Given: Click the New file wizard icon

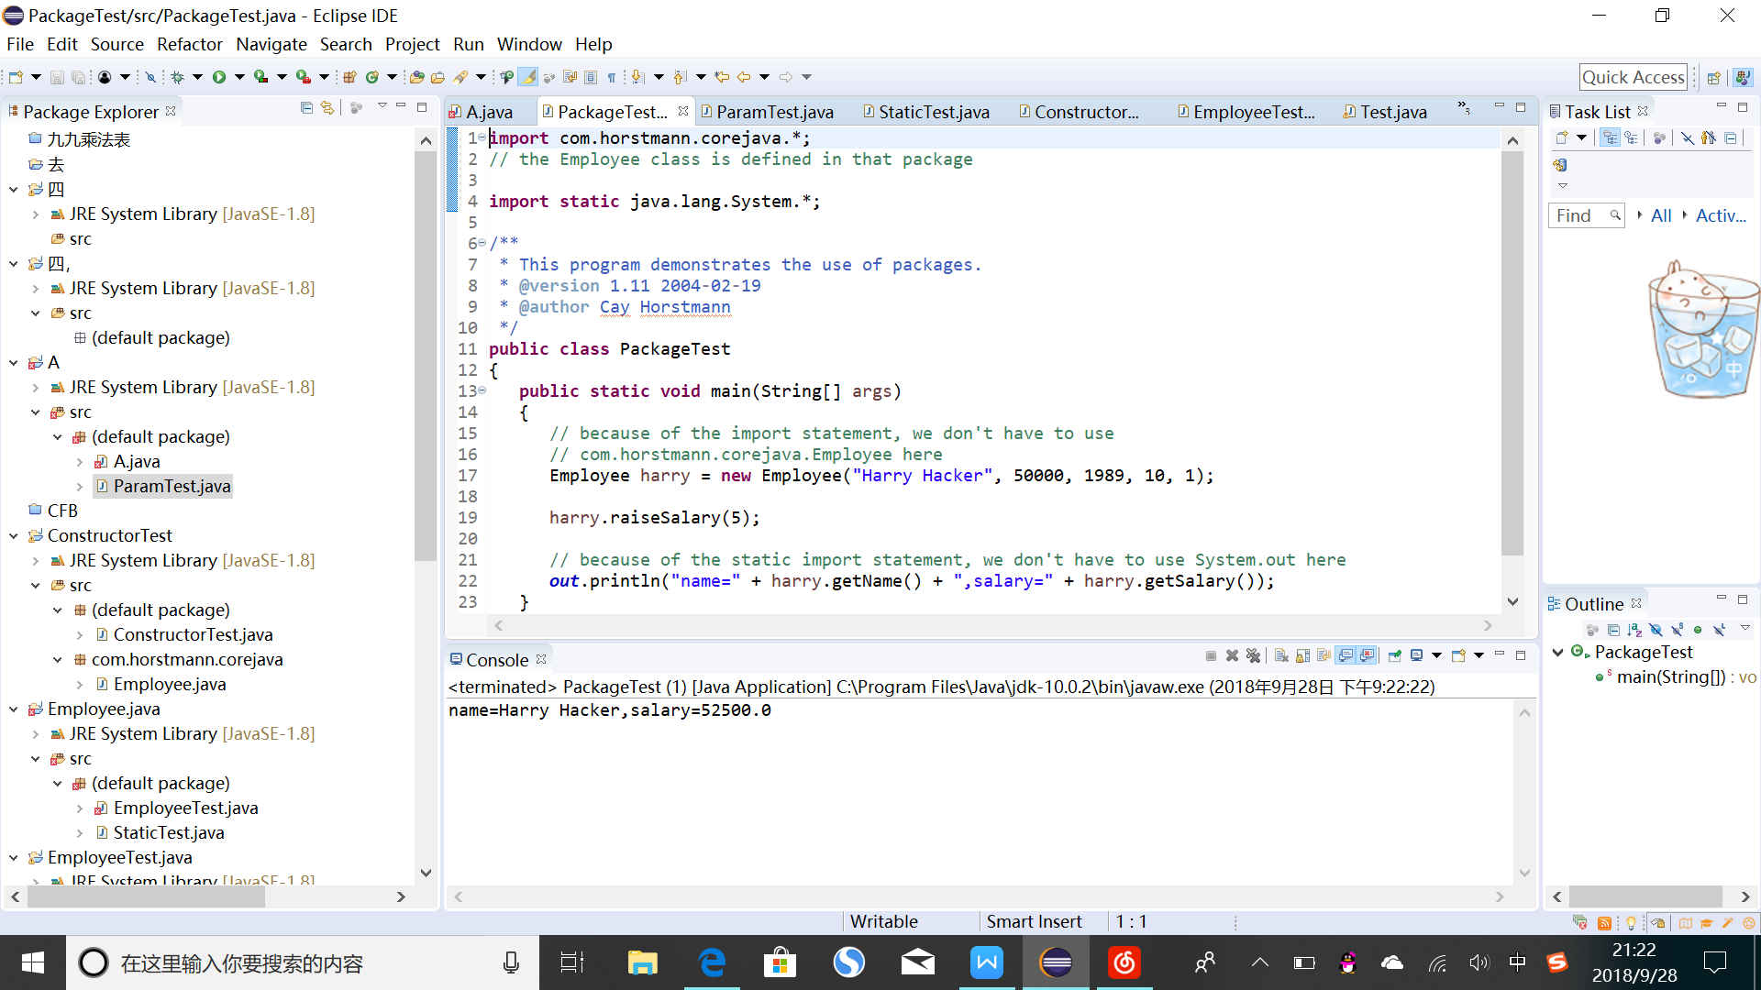Looking at the screenshot, I should coord(16,77).
